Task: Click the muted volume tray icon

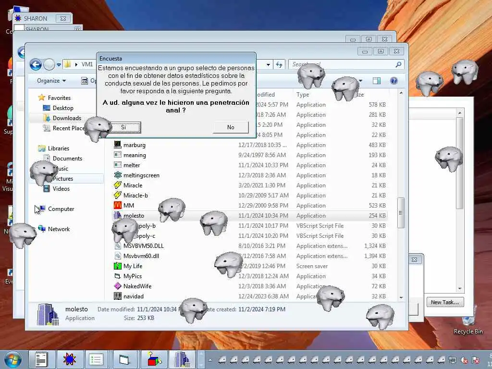Action: pyautogui.click(x=464, y=360)
